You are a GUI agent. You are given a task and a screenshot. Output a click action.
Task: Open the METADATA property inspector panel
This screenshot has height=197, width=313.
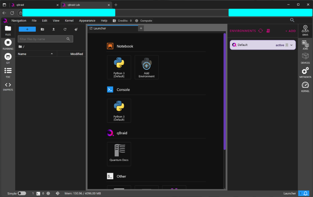(x=305, y=73)
